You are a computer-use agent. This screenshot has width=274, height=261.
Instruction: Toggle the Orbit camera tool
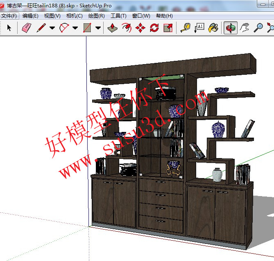click(231, 28)
